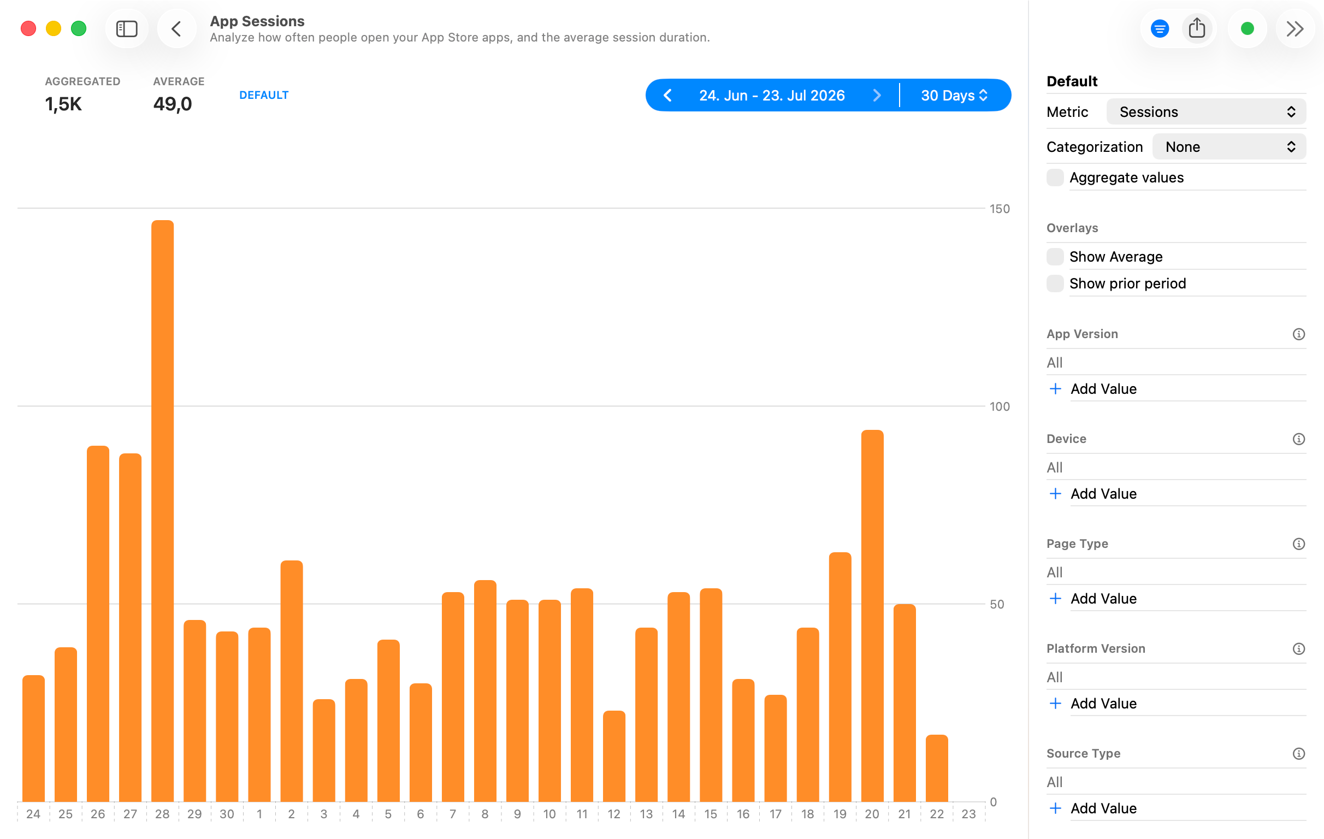Go to next date period arrow
The height and width of the screenshot is (839, 1324).
pyautogui.click(x=877, y=96)
